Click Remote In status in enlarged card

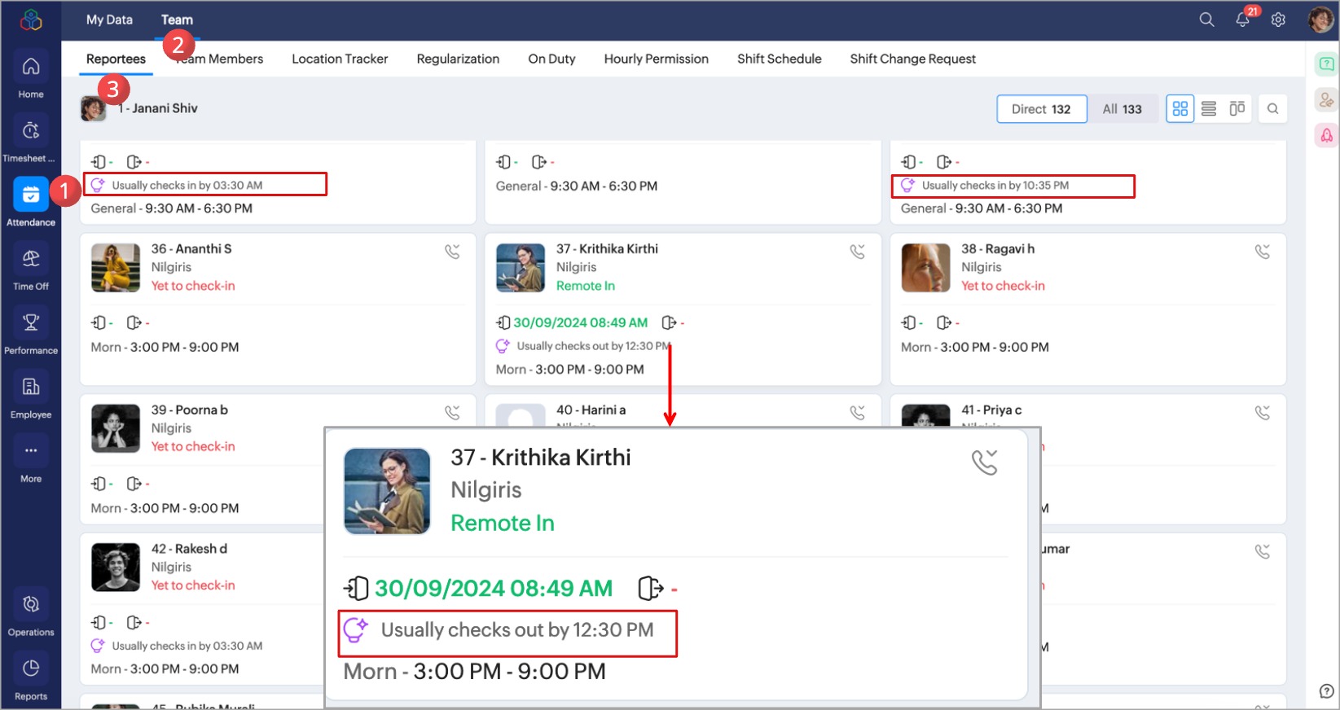point(503,523)
